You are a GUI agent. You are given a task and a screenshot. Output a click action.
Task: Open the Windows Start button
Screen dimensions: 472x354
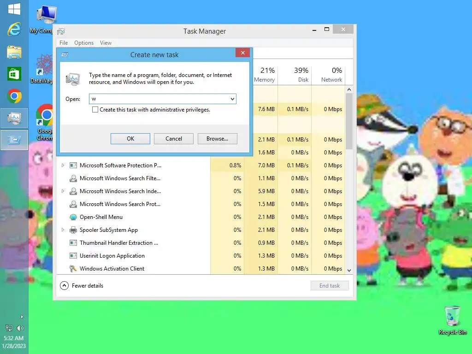14,9
